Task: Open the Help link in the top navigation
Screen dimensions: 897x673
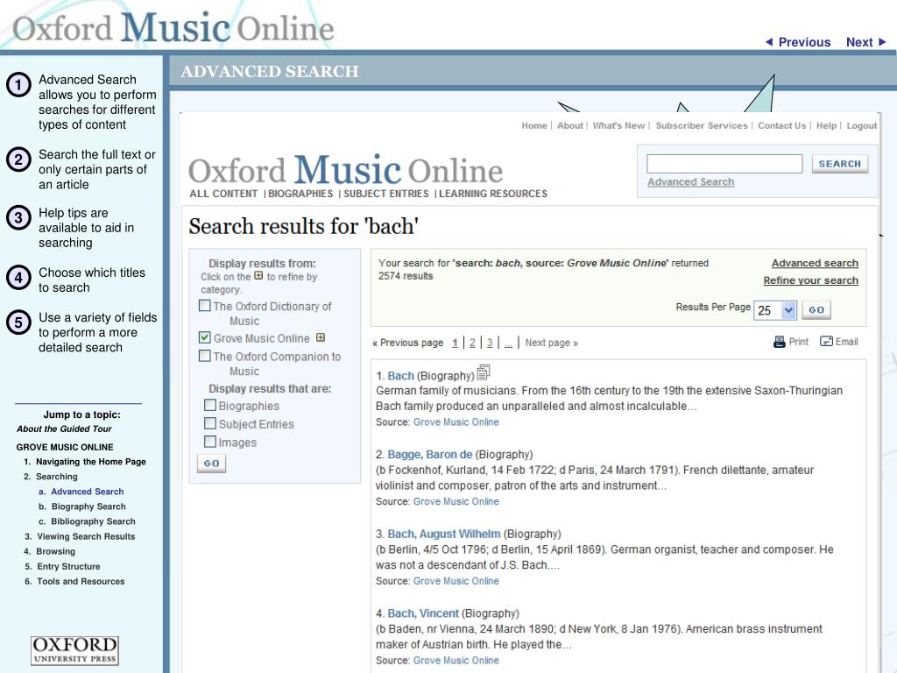Action: (826, 125)
